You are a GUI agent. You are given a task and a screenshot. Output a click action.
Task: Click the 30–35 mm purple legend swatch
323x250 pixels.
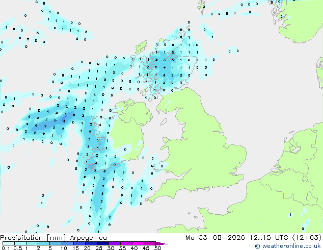[114, 243]
